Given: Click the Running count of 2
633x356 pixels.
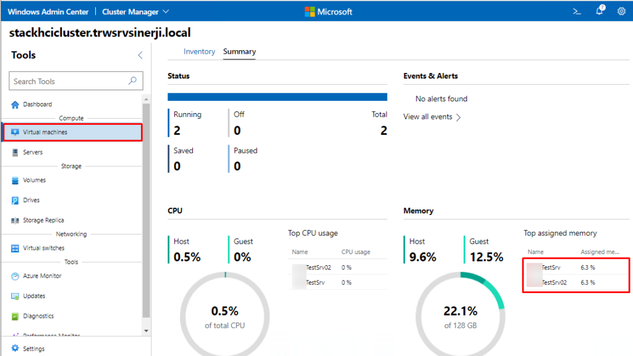Looking at the screenshot, I should [x=177, y=131].
